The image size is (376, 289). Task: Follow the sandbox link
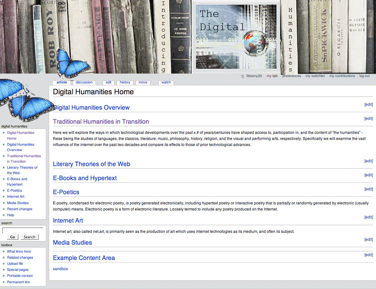click(61, 269)
